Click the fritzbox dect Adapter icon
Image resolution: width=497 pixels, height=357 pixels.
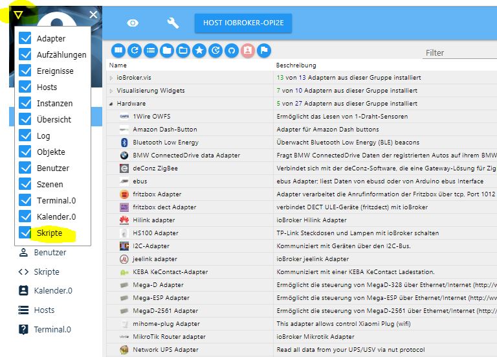(x=124, y=207)
